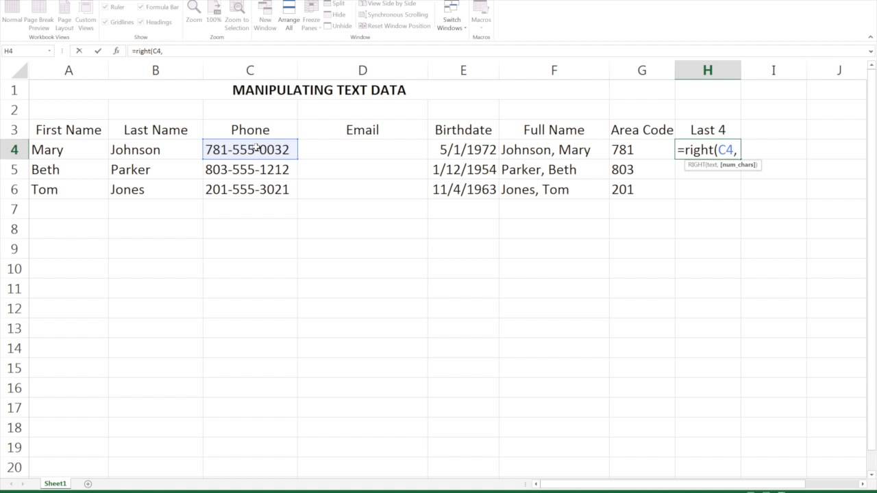Viewport: 877px width, 493px height.
Task: Click the Email header cell
Action: [x=362, y=129]
